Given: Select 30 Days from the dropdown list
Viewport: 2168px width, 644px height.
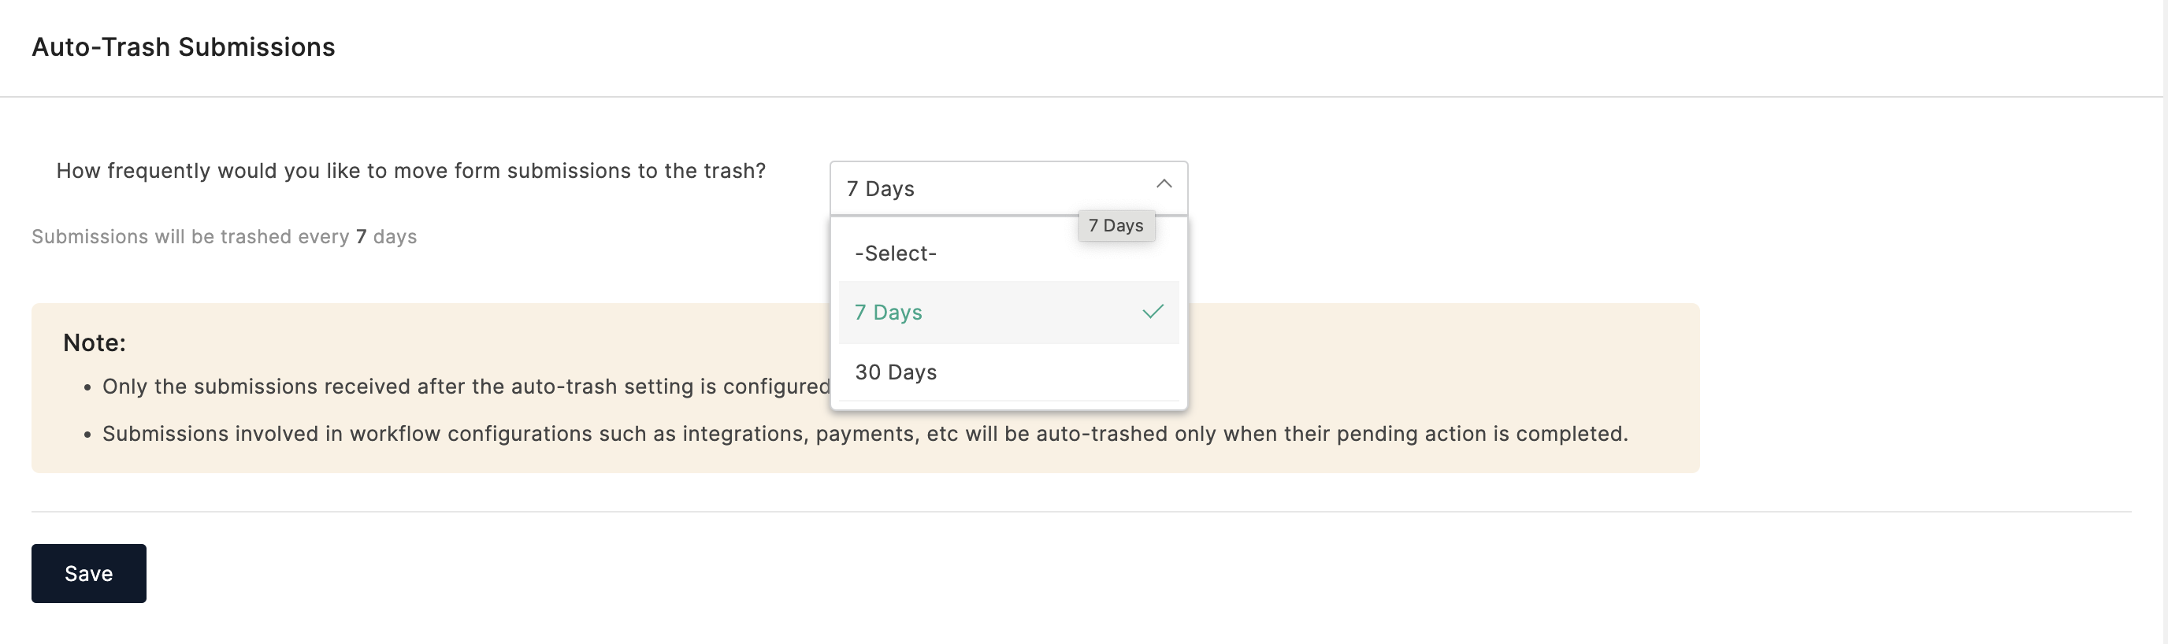Looking at the screenshot, I should coord(896,372).
